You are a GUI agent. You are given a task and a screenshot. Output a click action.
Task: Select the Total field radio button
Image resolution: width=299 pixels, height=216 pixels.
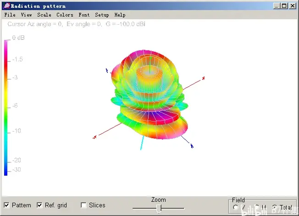[x=275, y=207]
